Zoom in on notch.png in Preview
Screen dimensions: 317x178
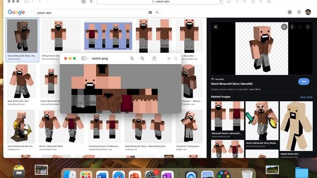click(x=142, y=58)
